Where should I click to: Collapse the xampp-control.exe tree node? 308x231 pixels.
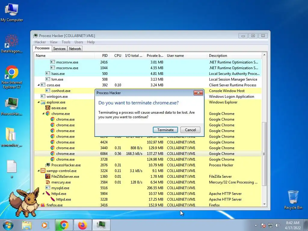click(38, 171)
